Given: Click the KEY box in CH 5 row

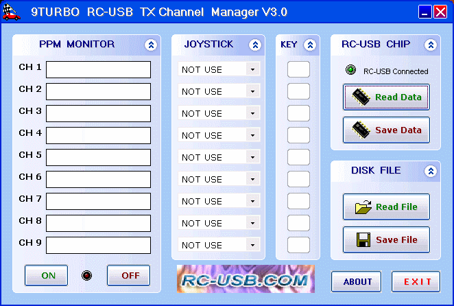Looking at the screenshot, I should click(298, 157).
